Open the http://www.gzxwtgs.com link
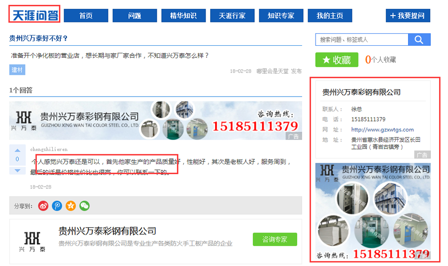The height and width of the screenshot is (266, 448). click(x=382, y=130)
